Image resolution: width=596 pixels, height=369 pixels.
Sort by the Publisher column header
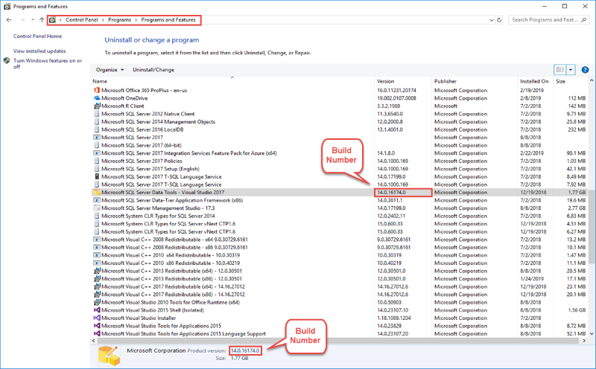point(475,81)
